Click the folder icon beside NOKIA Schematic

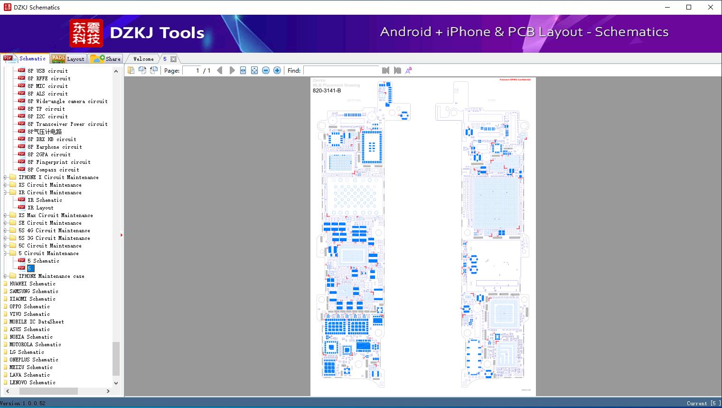pos(5,337)
